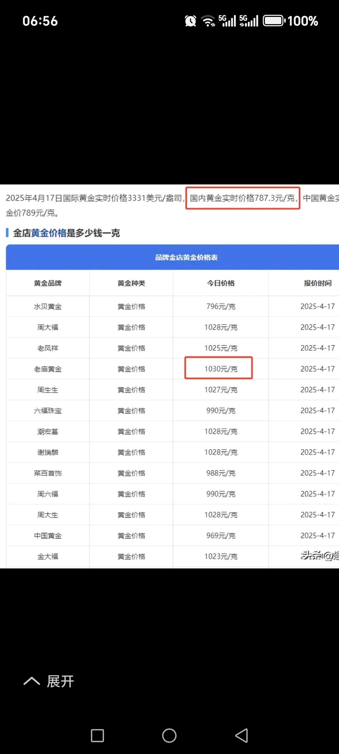Image resolution: width=339 pixels, height=754 pixels.
Task: Tap the 796元/克 price for 水贝黄金
Action: click(x=221, y=307)
